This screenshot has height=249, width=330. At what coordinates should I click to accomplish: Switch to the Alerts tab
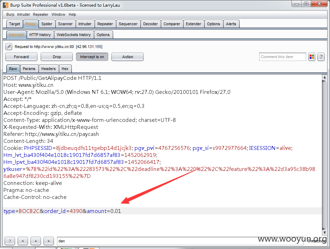click(231, 24)
